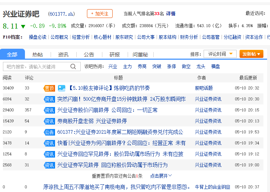
Task: Click the 加关注 follow button
Action: pos(100,14)
